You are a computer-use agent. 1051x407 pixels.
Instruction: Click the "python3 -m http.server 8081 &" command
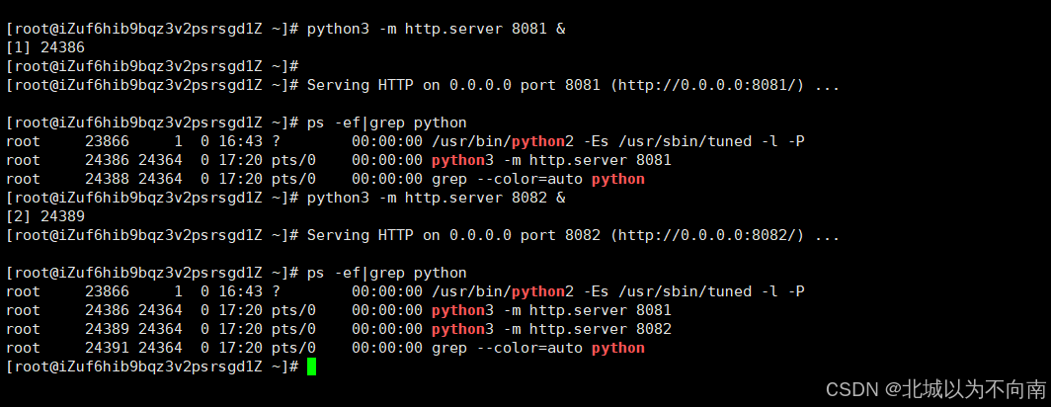pyautogui.click(x=437, y=29)
